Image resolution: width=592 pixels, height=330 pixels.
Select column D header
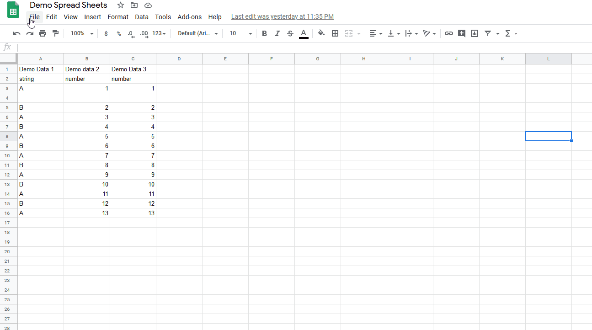[x=179, y=59]
